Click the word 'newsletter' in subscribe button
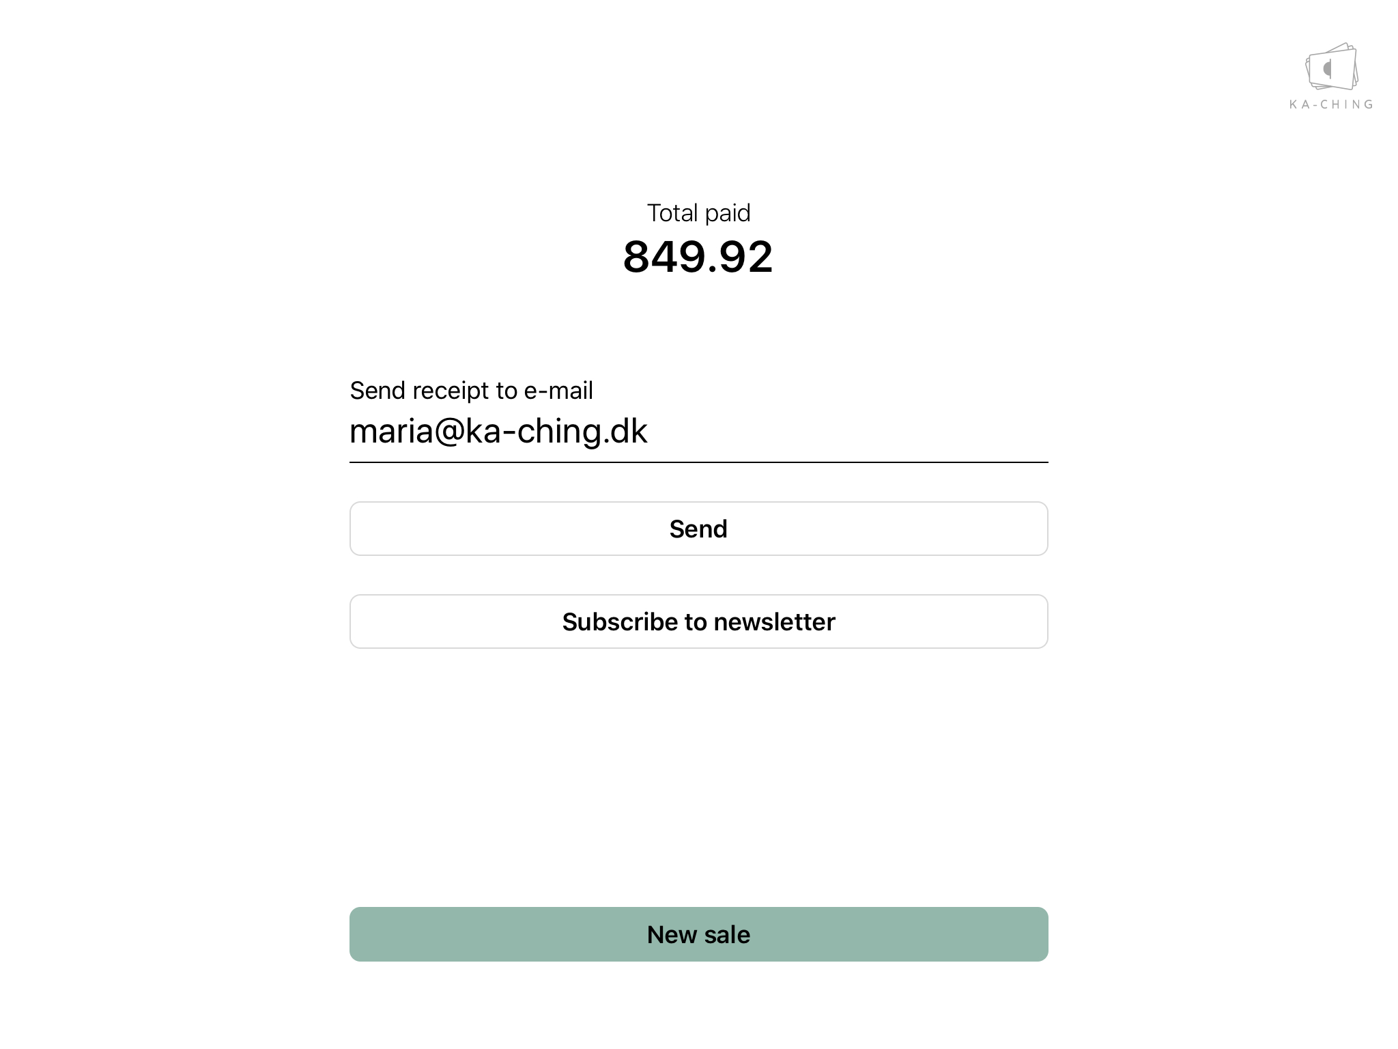 pyautogui.click(x=774, y=622)
